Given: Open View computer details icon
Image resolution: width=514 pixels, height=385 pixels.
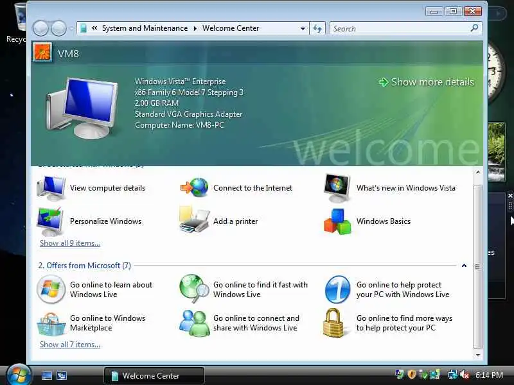Looking at the screenshot, I should pos(51,188).
